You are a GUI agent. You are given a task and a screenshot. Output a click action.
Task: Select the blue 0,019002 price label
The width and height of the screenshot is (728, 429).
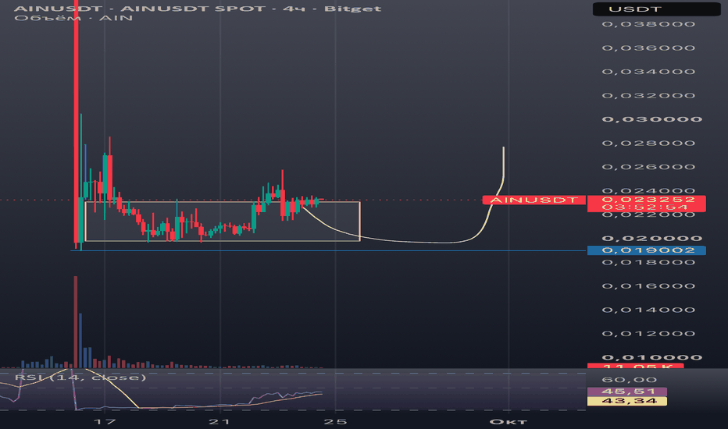click(646, 250)
